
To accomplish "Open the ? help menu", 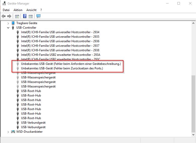I will tap(41, 10).
